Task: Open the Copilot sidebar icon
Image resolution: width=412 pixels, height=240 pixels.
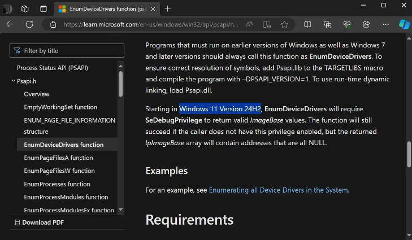Action: (x=404, y=24)
